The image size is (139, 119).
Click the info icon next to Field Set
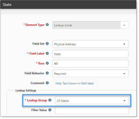47,44
